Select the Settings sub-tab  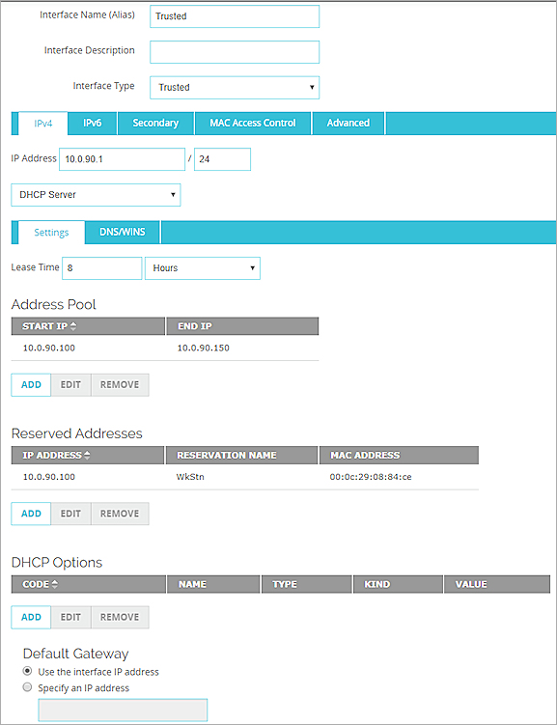51,233
